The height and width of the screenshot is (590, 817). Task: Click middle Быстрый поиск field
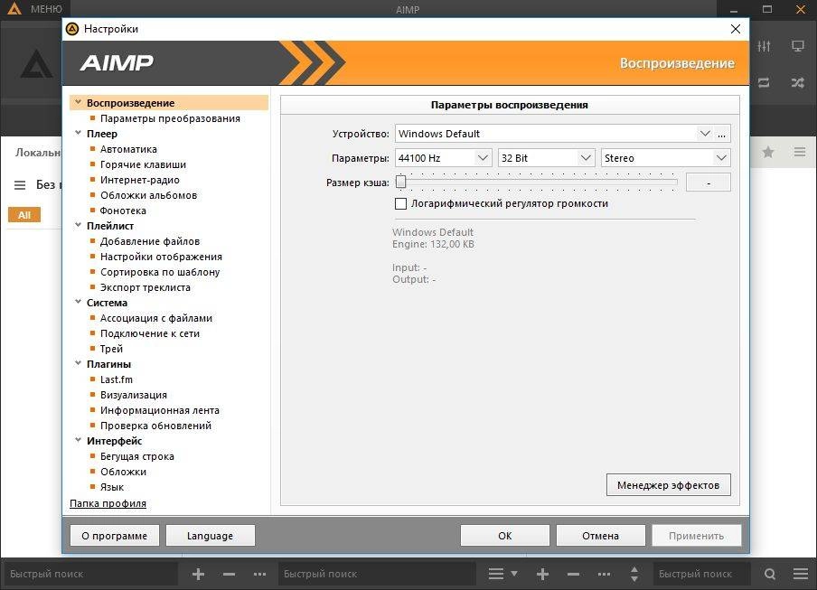(x=376, y=574)
